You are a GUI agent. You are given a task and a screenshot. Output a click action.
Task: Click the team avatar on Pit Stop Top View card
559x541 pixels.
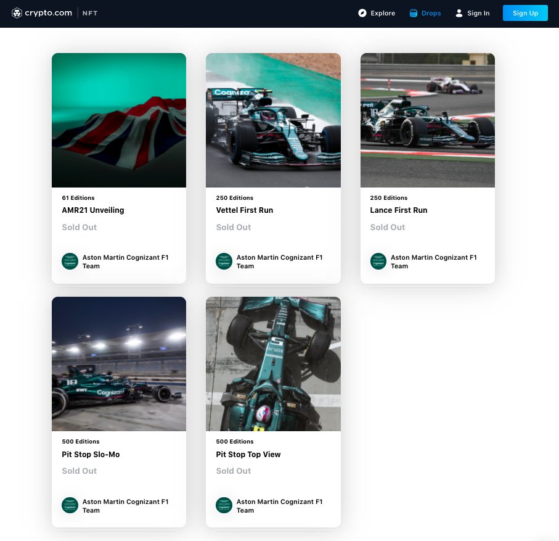[224, 505]
